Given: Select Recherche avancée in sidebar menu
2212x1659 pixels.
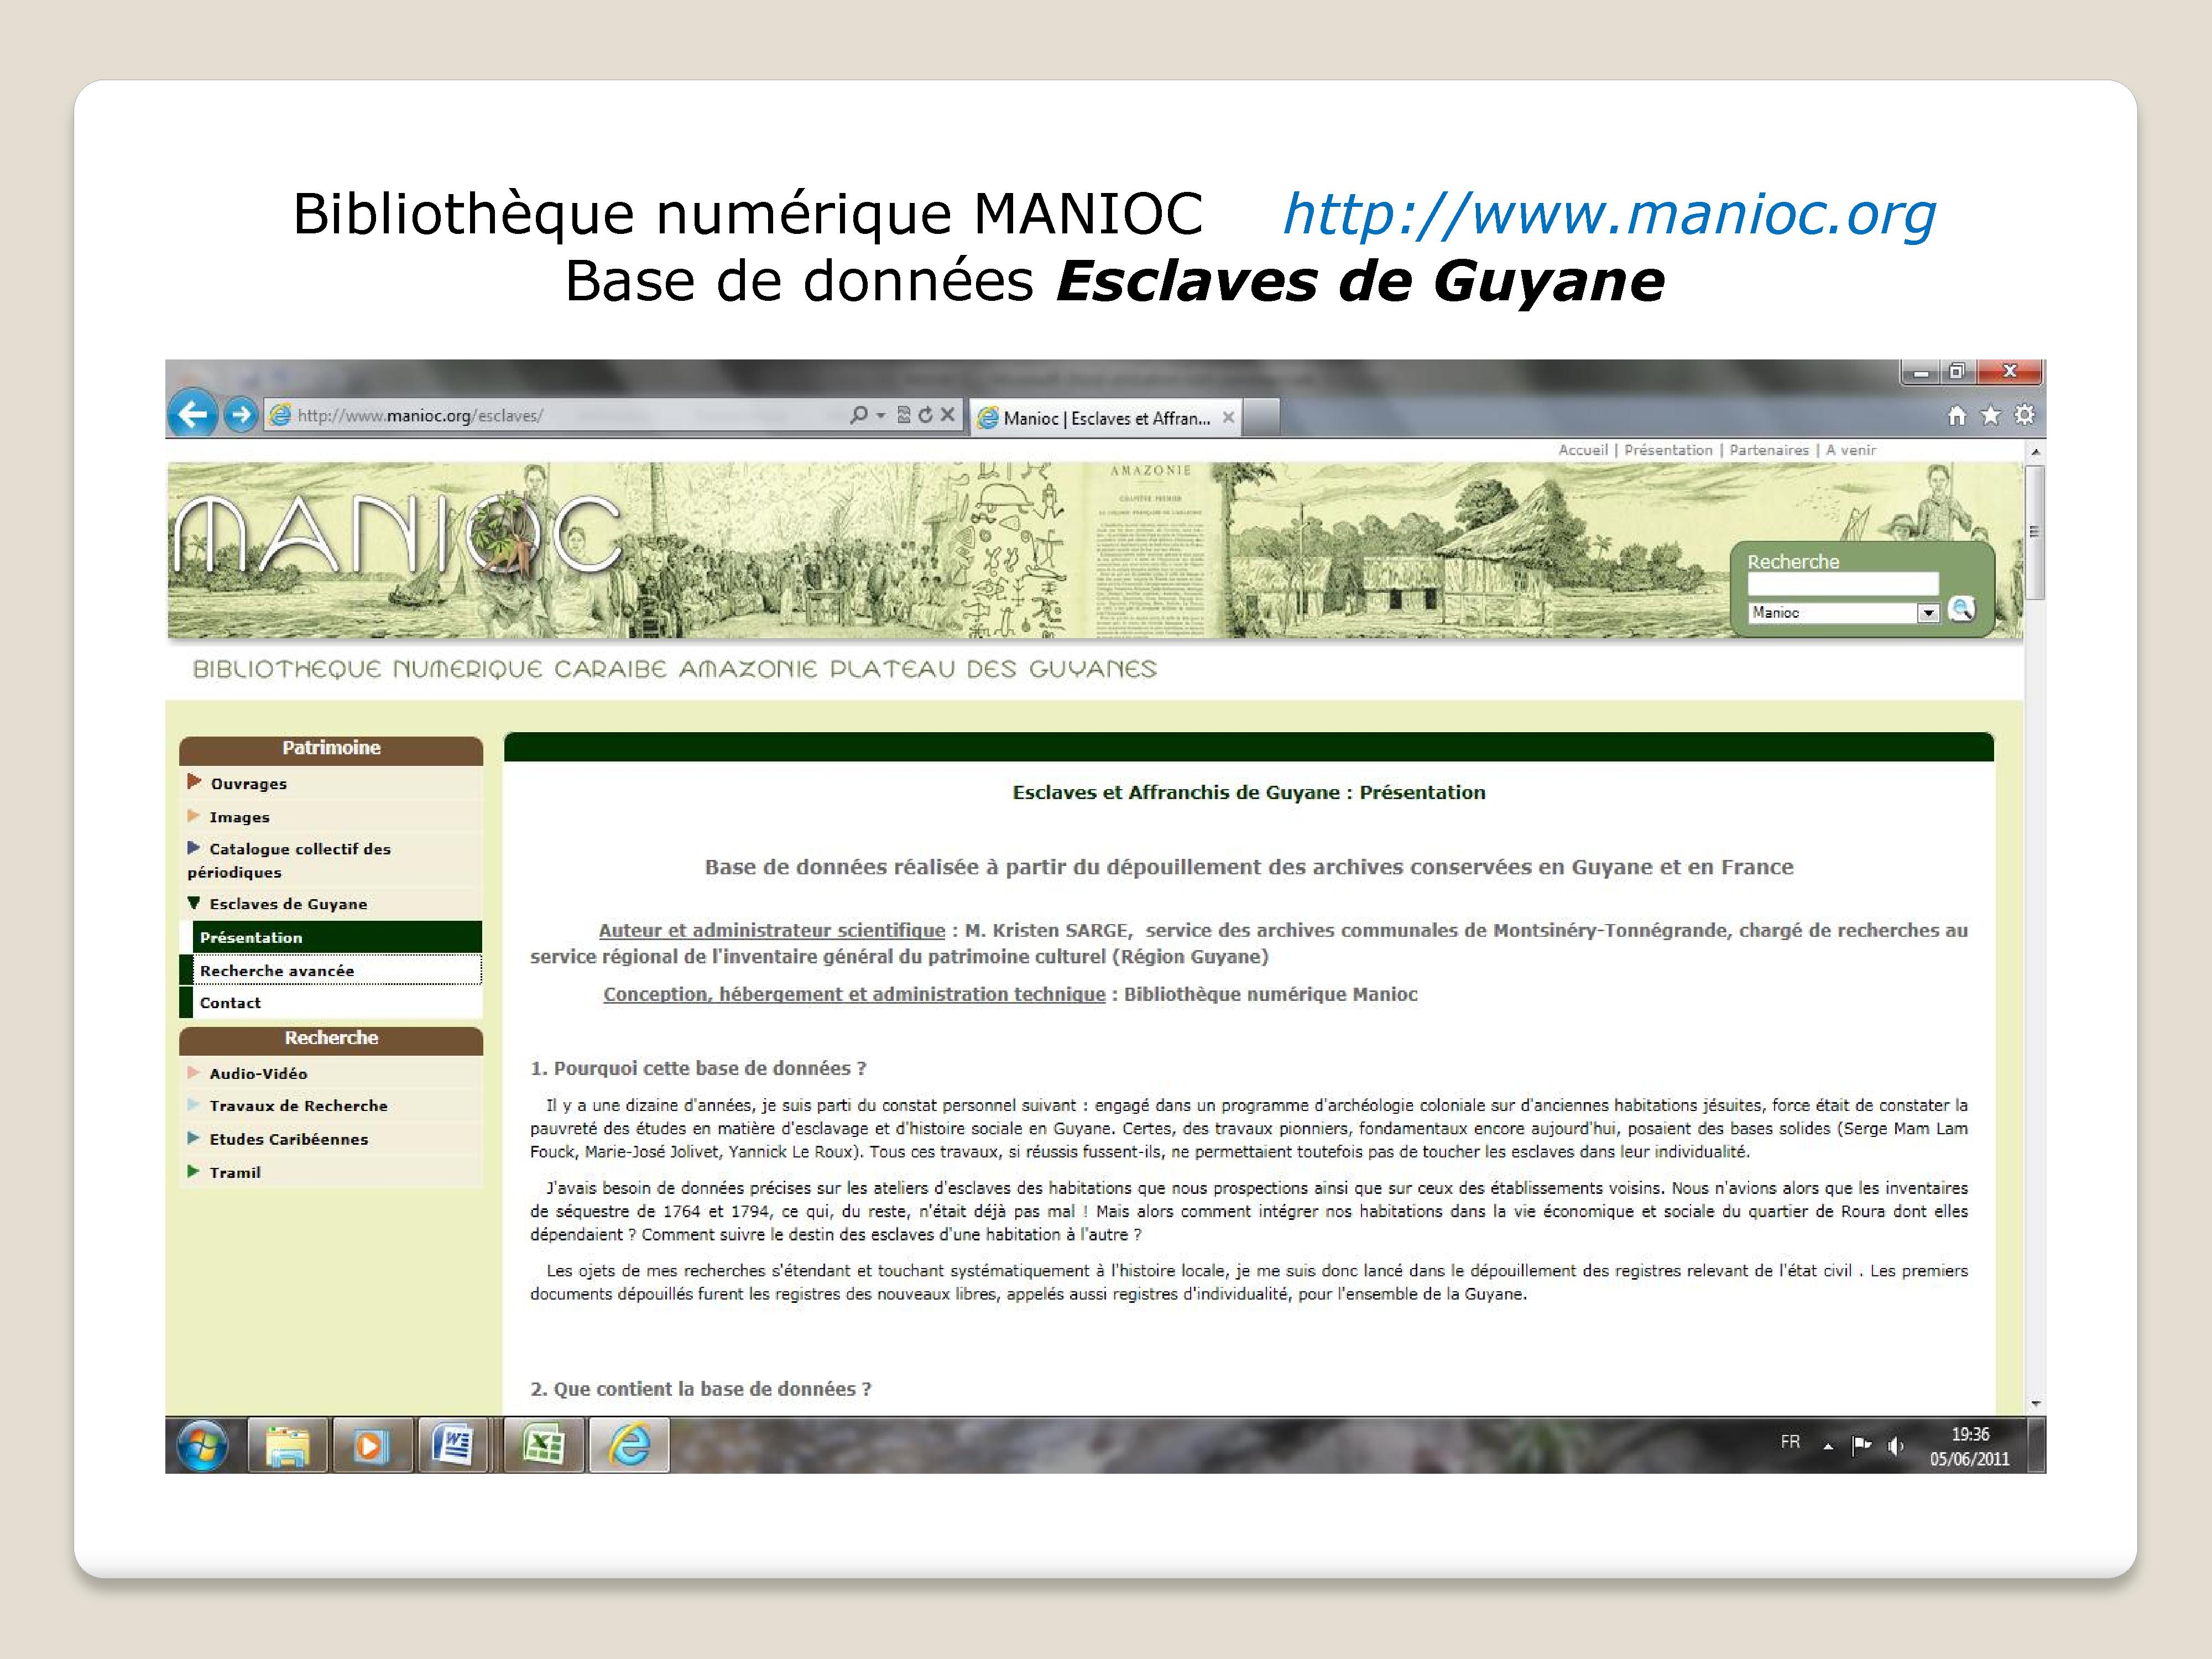Looking at the screenshot, I should [277, 970].
